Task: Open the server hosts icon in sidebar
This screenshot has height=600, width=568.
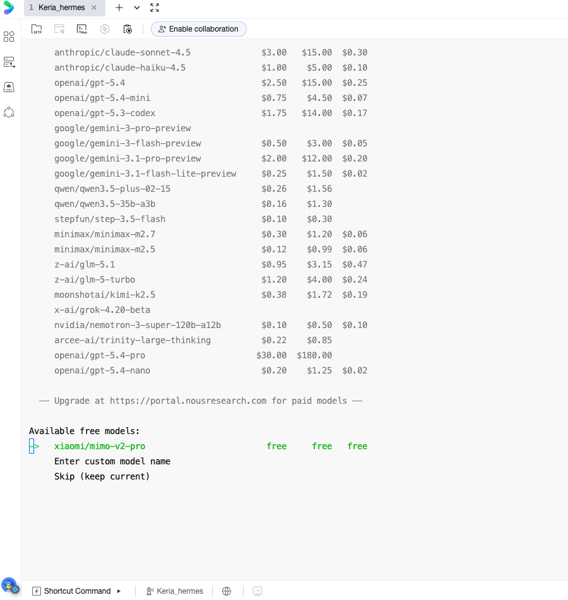Action: [x=9, y=62]
